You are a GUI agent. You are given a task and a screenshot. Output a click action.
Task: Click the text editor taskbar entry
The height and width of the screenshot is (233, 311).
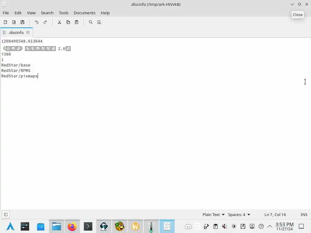(167, 226)
